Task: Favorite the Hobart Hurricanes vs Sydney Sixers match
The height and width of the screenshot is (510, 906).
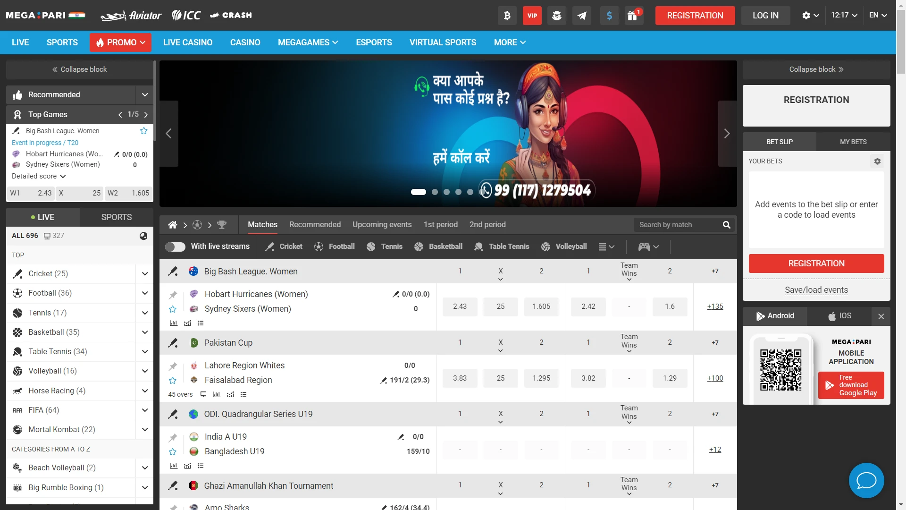Action: 173,309
